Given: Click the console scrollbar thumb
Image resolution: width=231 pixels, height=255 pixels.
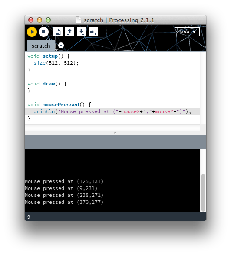Looking at the screenshot, I should 203,193.
